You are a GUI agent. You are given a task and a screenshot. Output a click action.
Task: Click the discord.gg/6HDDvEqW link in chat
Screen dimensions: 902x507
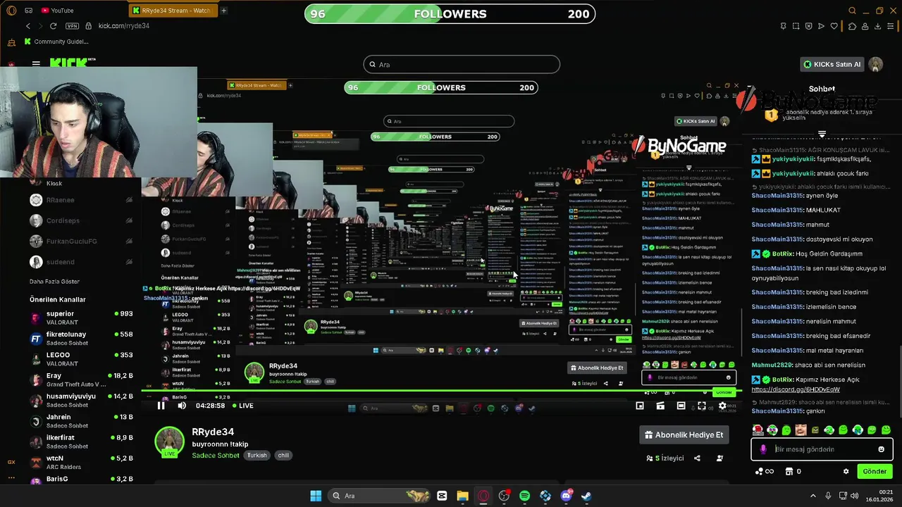(796, 389)
